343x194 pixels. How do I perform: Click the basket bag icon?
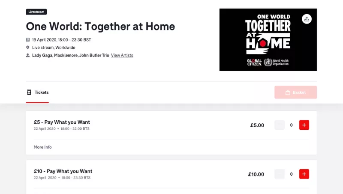(x=288, y=93)
